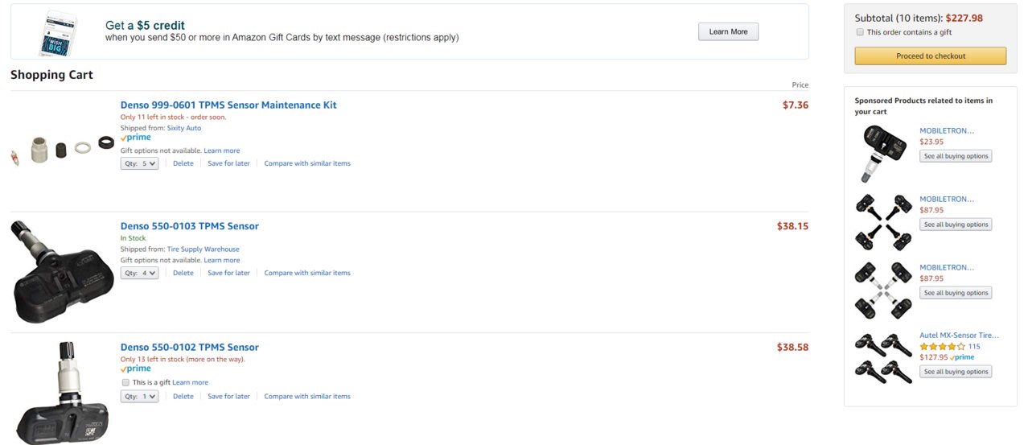1028x445 pixels.
Task: Click the Denso 550-0103 sensor product image
Action: (x=62, y=272)
